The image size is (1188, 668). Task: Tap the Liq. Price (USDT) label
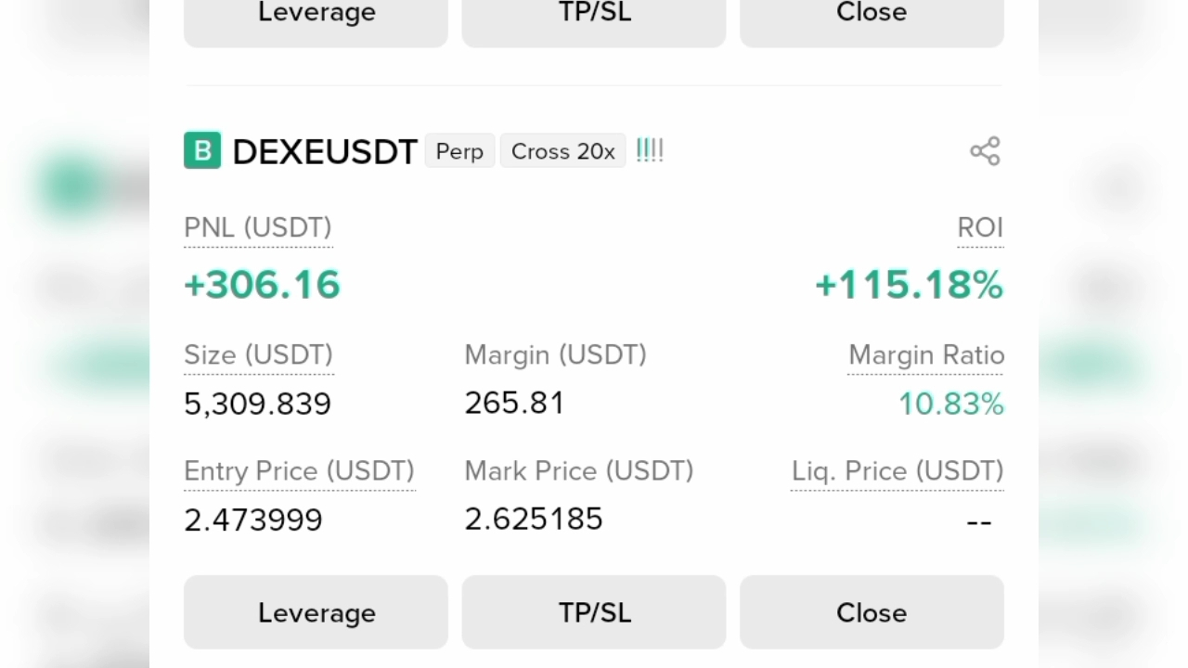tap(897, 471)
